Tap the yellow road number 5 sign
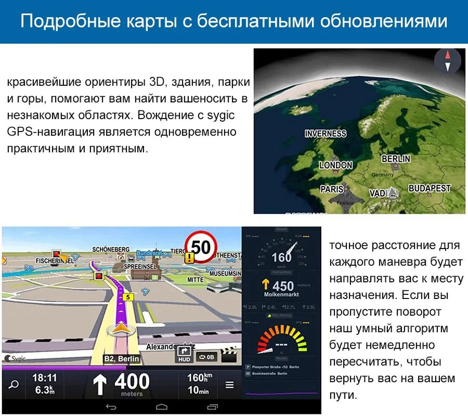 coord(128,297)
